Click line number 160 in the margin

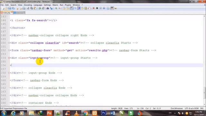click(4, 80)
